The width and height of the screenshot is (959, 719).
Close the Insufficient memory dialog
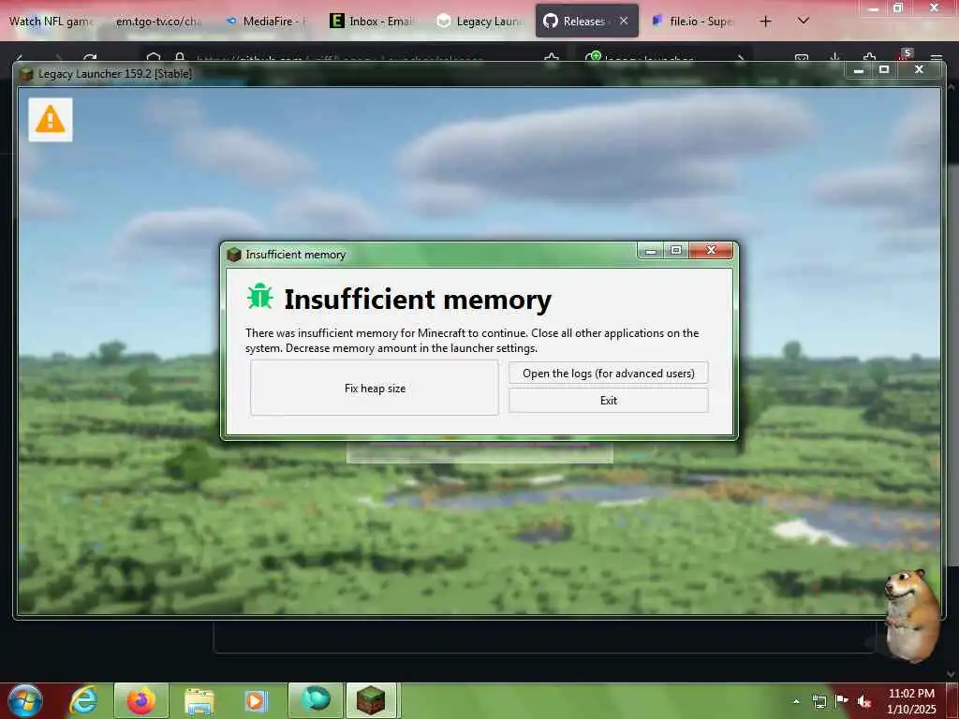pyautogui.click(x=711, y=250)
